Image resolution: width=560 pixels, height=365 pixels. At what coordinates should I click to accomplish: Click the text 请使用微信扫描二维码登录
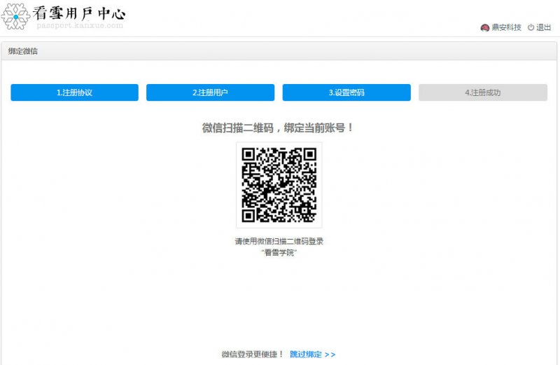tap(279, 241)
